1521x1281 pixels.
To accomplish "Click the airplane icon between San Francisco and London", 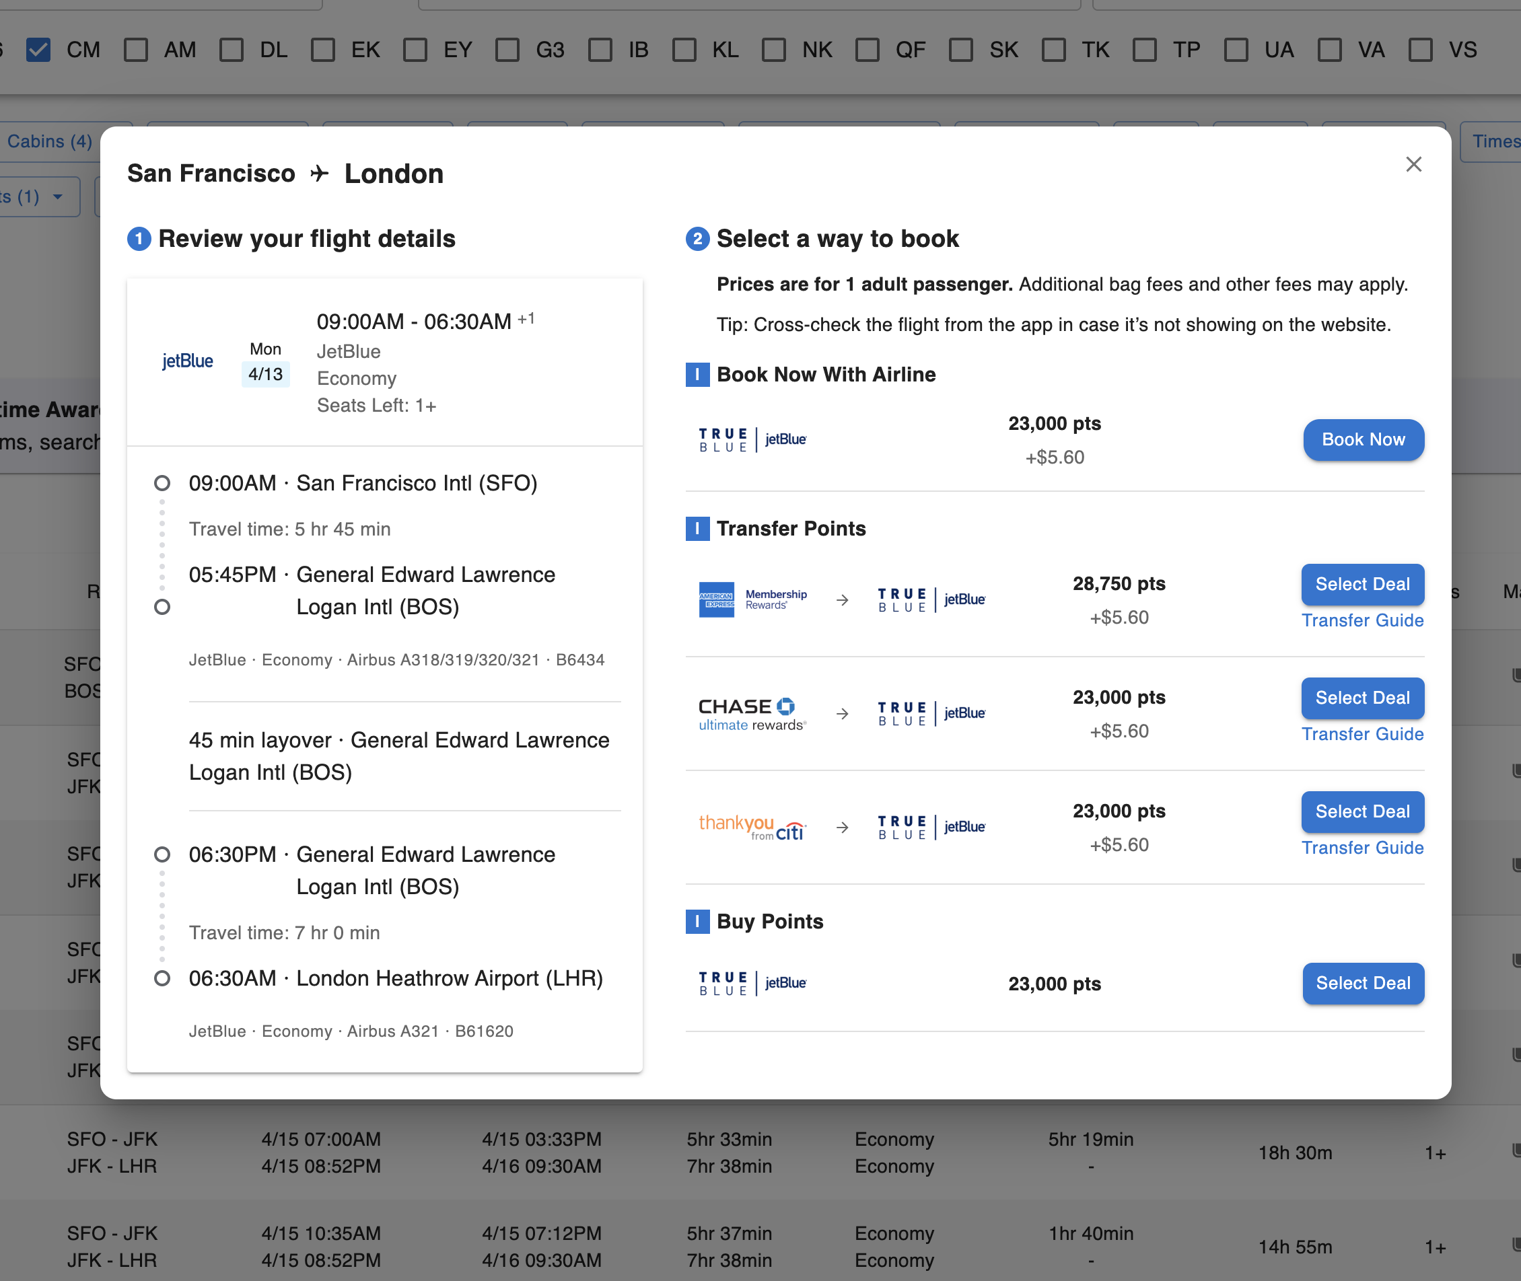I will [x=320, y=174].
